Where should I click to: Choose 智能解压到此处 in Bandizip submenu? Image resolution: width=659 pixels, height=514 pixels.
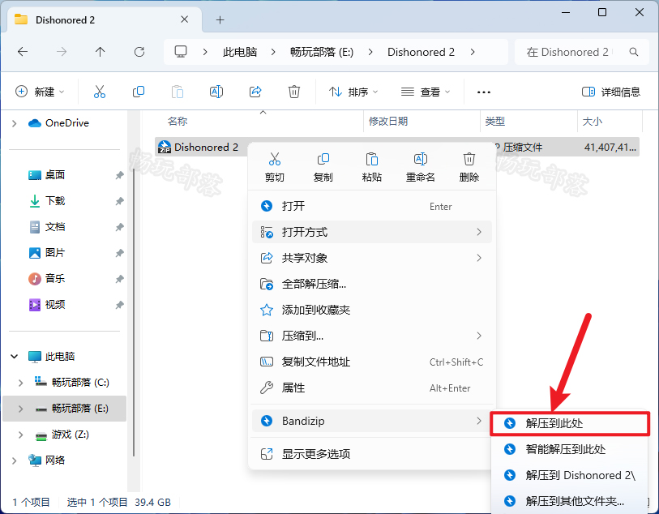(570, 449)
